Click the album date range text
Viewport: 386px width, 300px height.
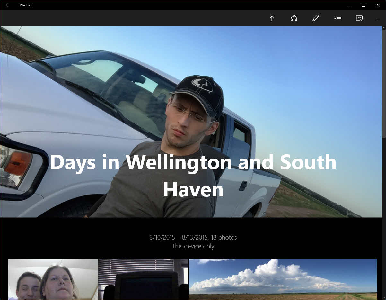pyautogui.click(x=193, y=238)
